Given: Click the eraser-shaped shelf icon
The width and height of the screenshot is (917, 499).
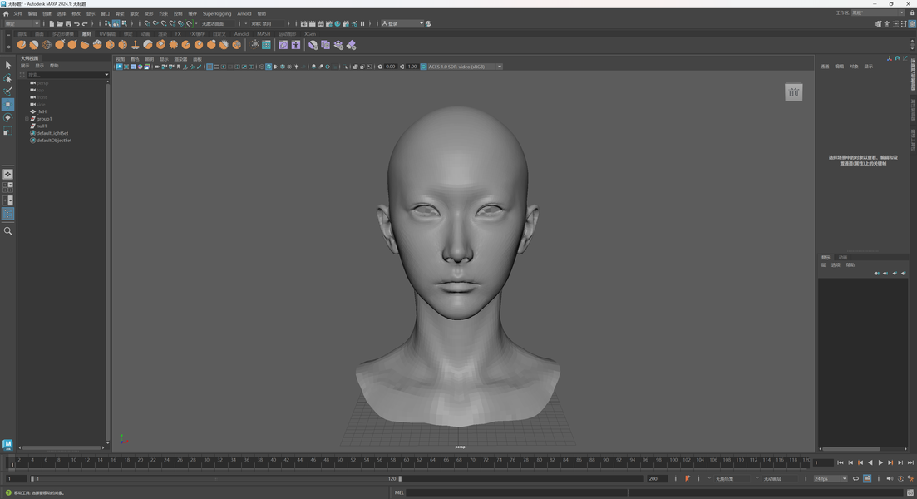Looking at the screenshot, I should [352, 44].
